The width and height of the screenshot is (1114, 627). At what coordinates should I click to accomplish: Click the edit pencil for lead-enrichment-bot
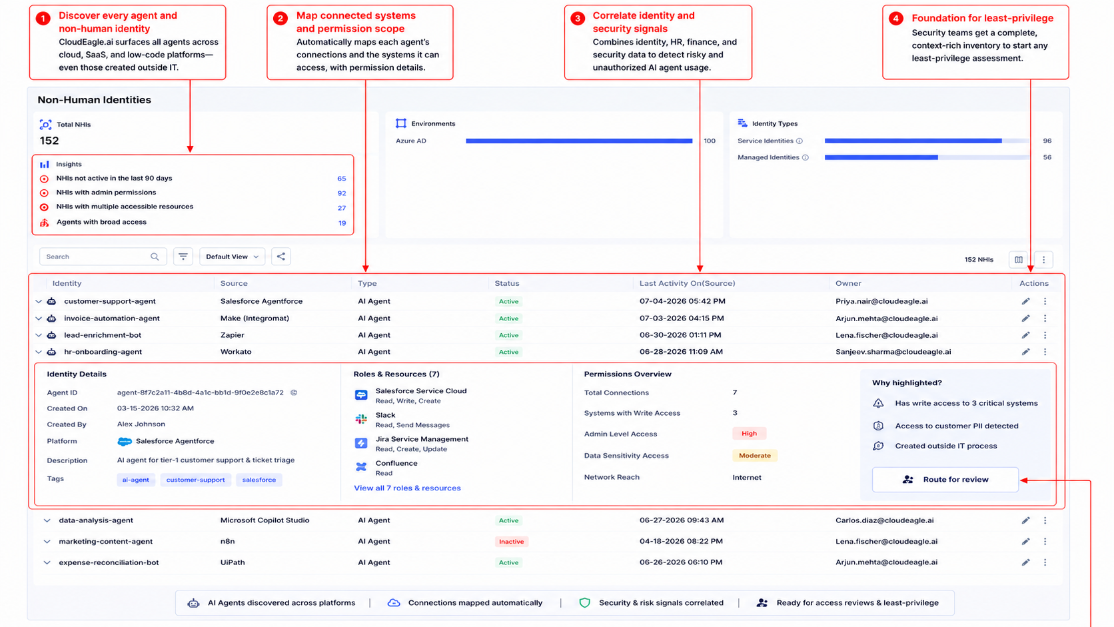1025,335
